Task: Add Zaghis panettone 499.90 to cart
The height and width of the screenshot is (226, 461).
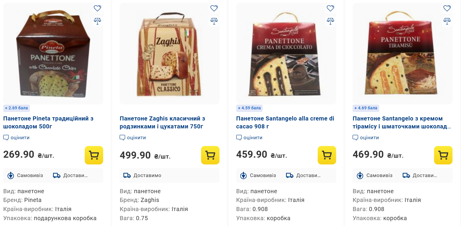Action: click(210, 155)
